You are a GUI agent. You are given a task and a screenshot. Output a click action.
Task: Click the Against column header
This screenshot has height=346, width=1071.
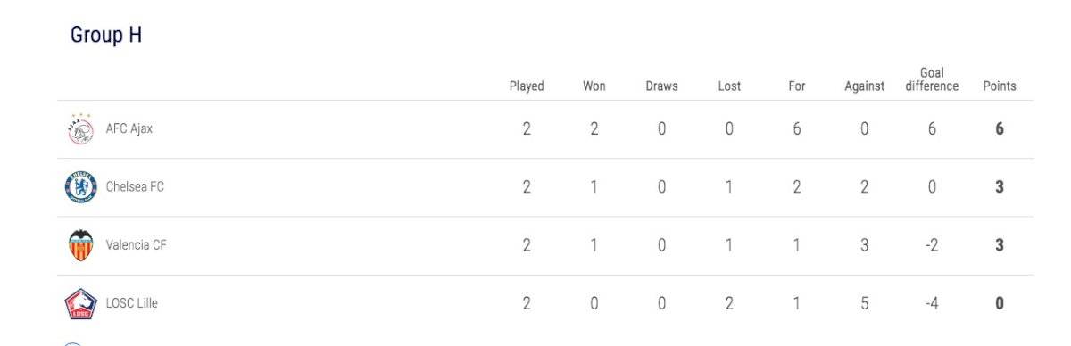864,86
